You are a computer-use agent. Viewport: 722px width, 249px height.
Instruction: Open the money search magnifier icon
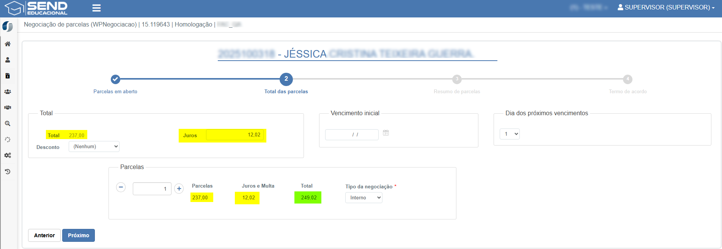8,124
